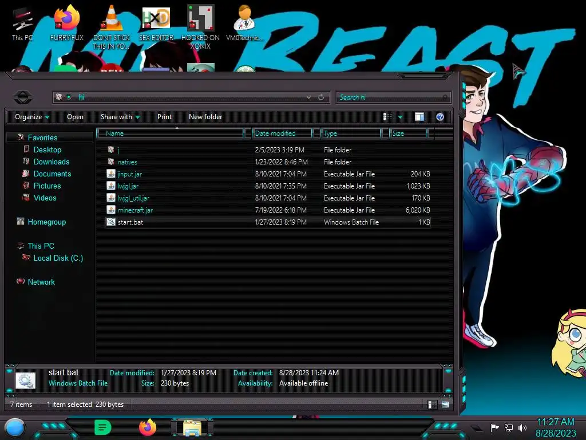Select the natives folder
Image resolution: width=586 pixels, height=440 pixels.
pos(268,162)
